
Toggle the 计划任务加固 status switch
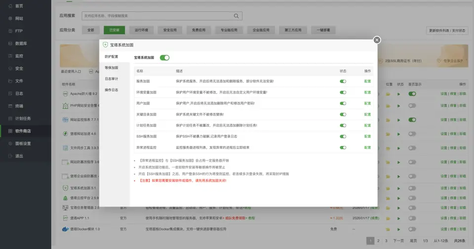[x=343, y=126]
